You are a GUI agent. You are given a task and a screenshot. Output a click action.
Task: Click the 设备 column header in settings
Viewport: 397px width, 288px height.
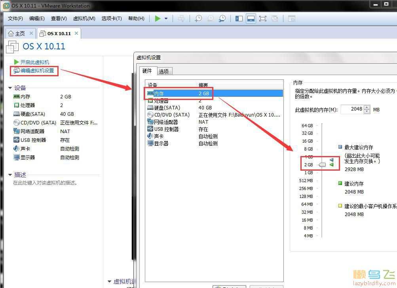pyautogui.click(x=171, y=85)
